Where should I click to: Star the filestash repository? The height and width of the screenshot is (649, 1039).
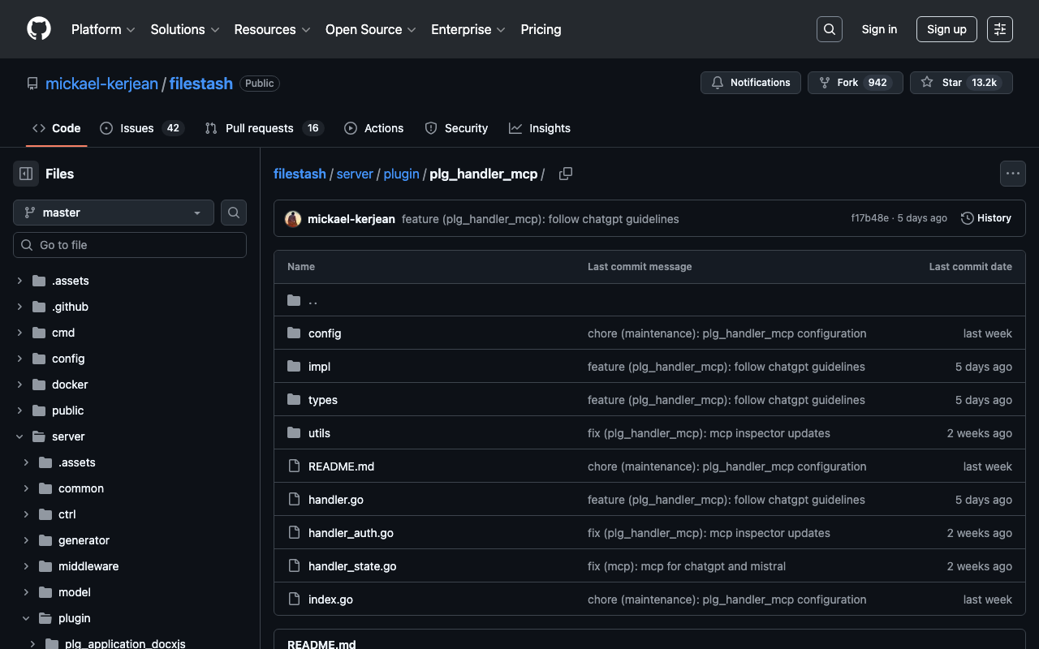[961, 83]
